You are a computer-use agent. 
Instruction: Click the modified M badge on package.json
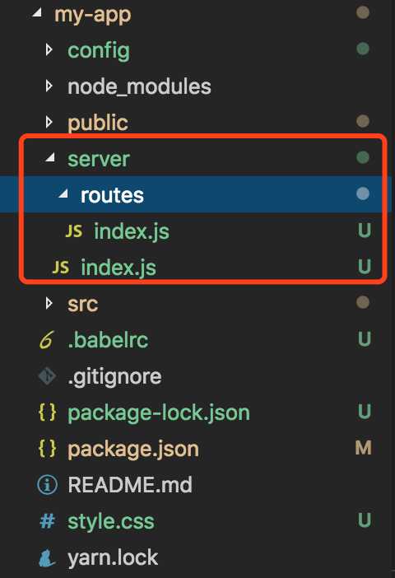[363, 448]
